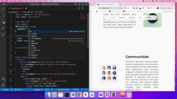Open the Source Control view
Image resolution: width=177 pixels, height=99 pixels.
3,22
